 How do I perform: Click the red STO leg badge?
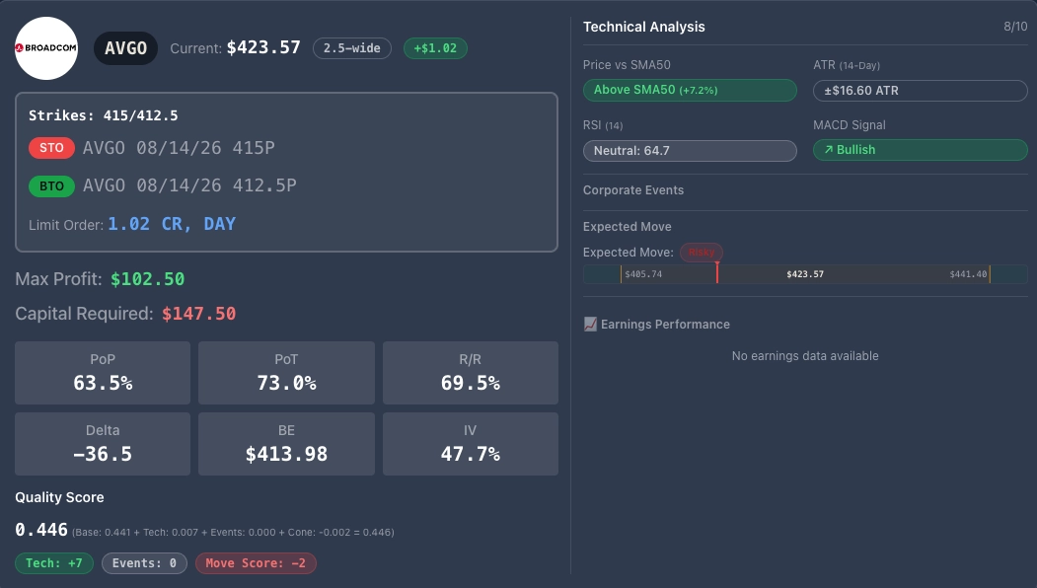(51, 148)
